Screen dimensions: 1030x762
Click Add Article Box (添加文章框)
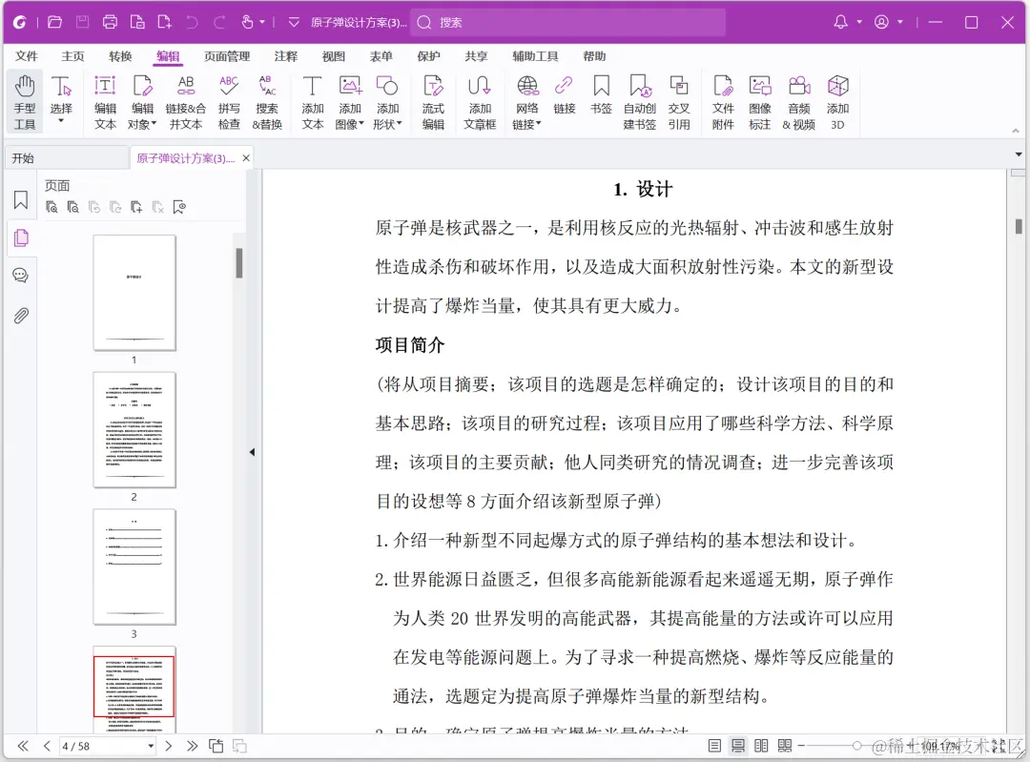pos(480,102)
